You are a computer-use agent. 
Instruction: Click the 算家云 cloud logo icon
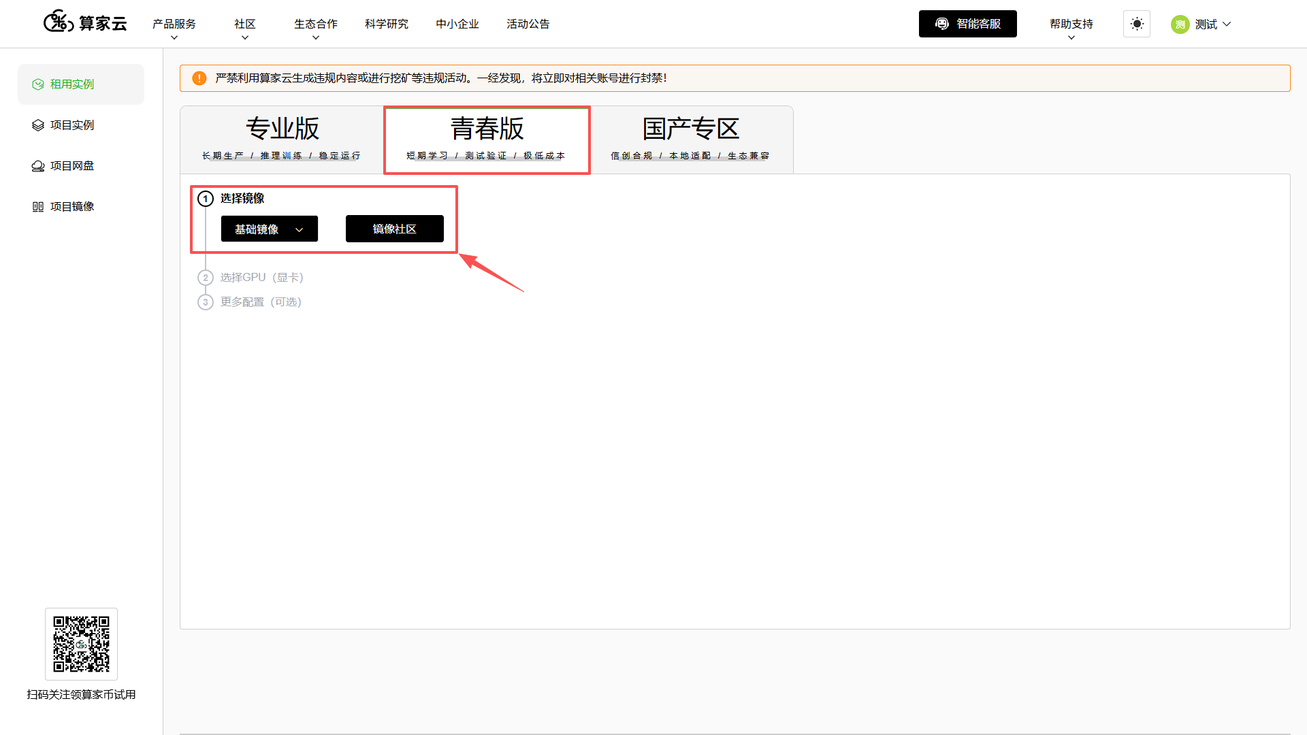tap(59, 22)
